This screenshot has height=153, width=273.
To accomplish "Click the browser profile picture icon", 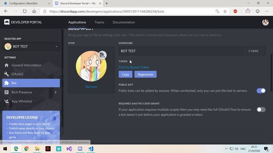I will pyautogui.click(x=248, y=11).
